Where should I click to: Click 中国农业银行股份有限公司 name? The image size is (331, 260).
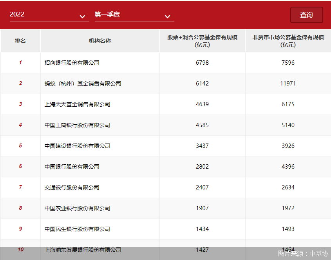[x=78, y=208]
